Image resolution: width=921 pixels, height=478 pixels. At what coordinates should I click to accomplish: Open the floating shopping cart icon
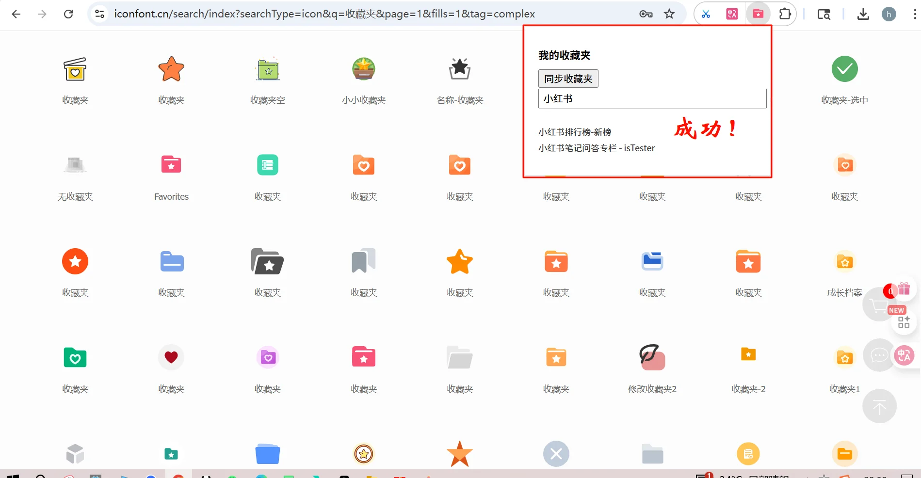pyautogui.click(x=879, y=304)
